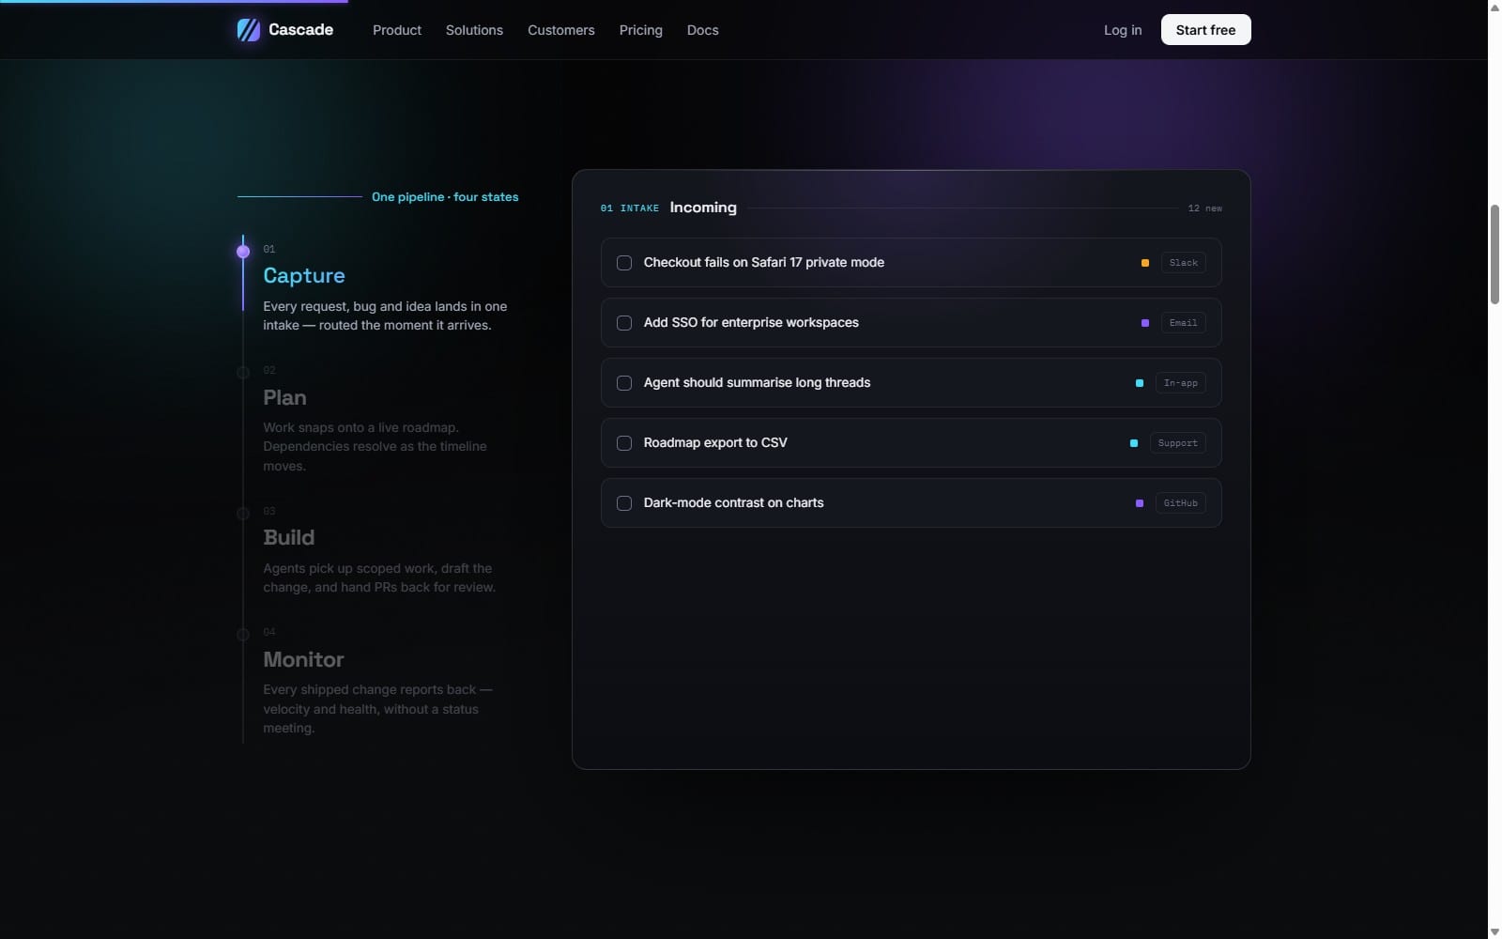Image resolution: width=1502 pixels, height=939 pixels.
Task: Select the Monitor step marker dot
Action: [x=243, y=635]
